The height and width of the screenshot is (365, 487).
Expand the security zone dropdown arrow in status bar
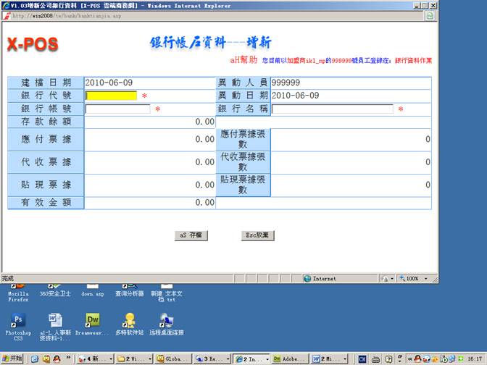tap(392, 278)
